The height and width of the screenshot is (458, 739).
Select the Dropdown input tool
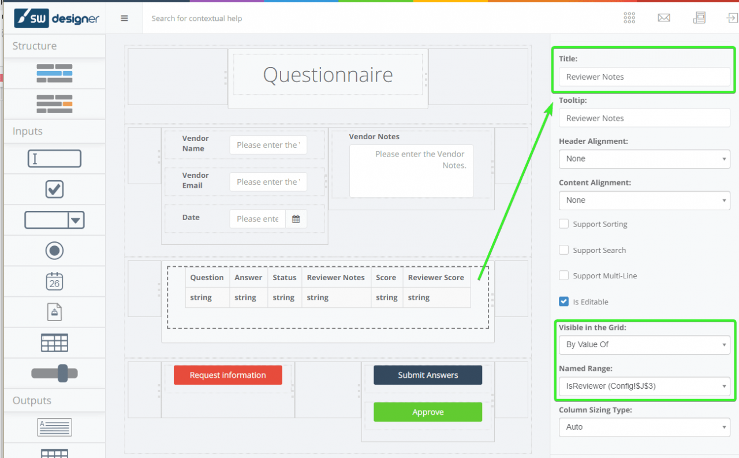[x=54, y=219]
